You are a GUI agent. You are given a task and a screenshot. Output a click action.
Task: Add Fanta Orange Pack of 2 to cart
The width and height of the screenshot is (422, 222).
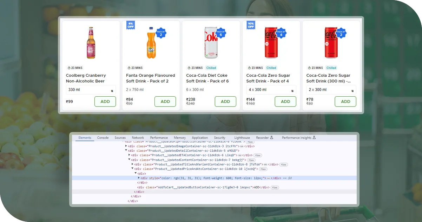point(165,102)
